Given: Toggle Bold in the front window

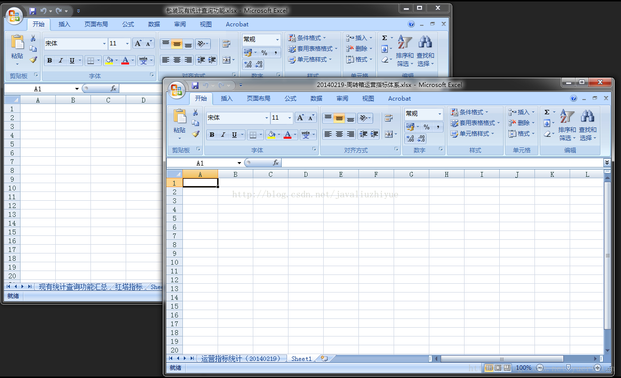Looking at the screenshot, I should pyautogui.click(x=212, y=135).
